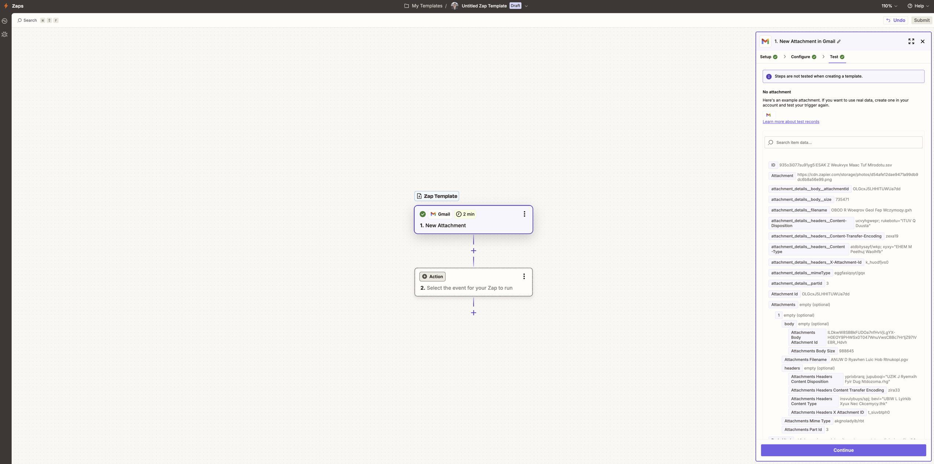Image resolution: width=934 pixels, height=464 pixels.
Task: Click the Zap Template label icon
Action: point(419,196)
